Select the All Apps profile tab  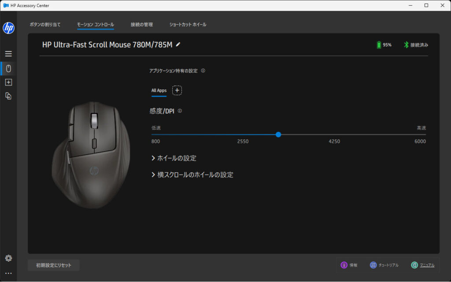click(159, 90)
